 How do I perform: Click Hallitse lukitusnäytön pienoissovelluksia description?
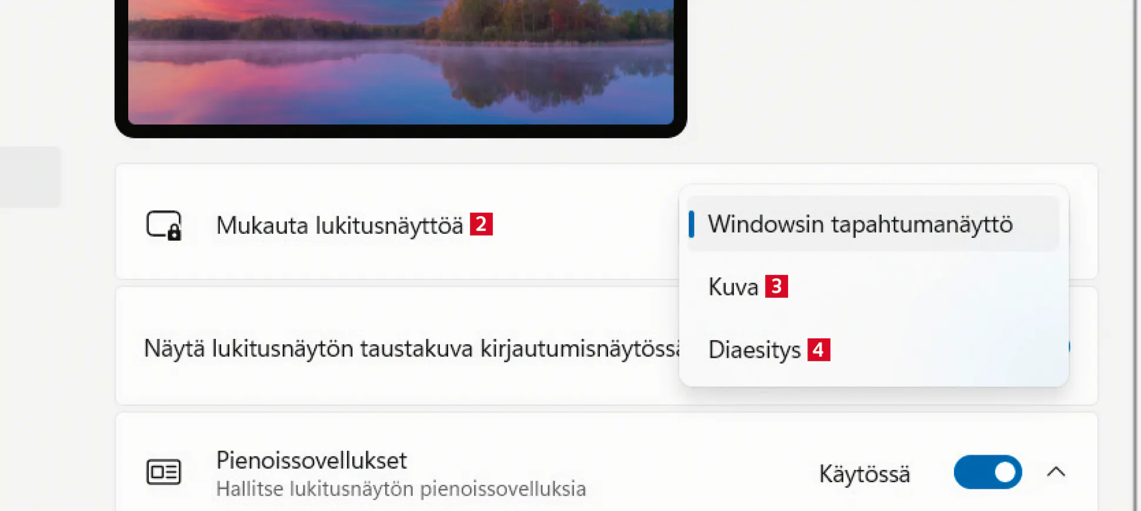click(x=401, y=489)
